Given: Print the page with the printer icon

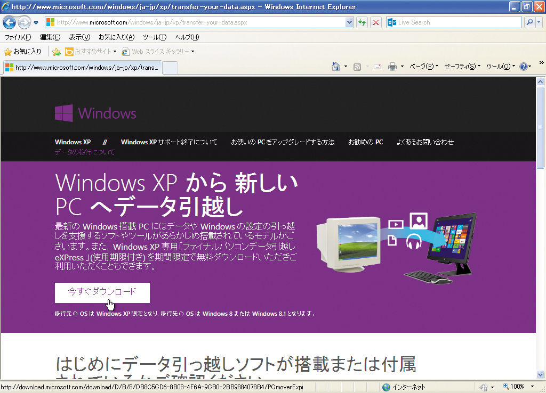Looking at the screenshot, I should tap(392, 67).
